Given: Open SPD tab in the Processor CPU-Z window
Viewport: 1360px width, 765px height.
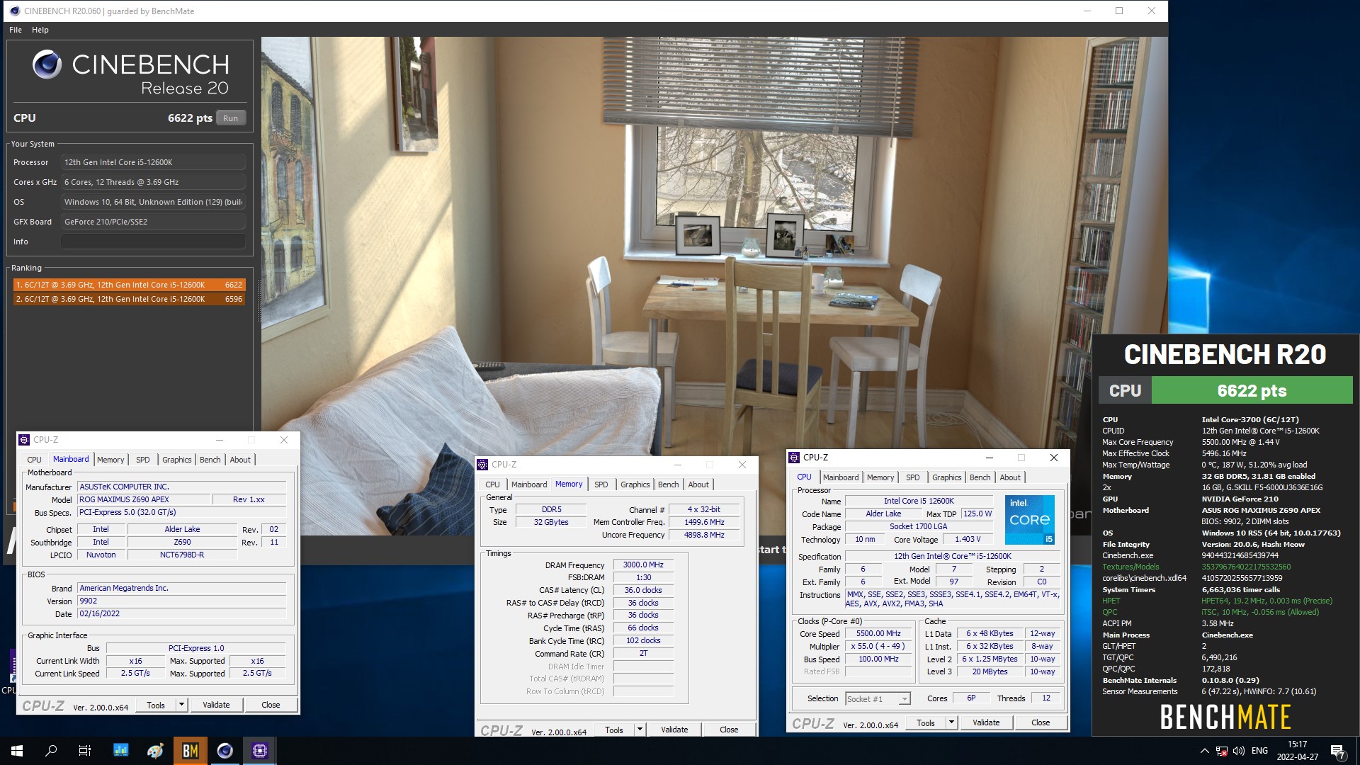Looking at the screenshot, I should pos(912,477).
